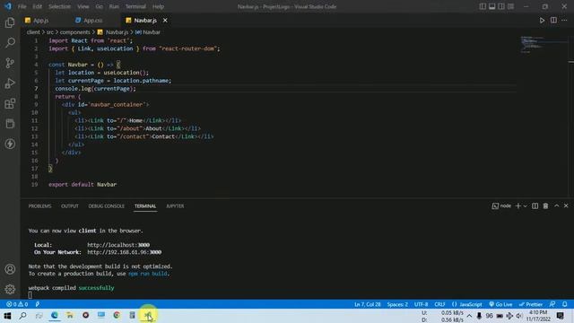Open the Run and Debug view
The height and width of the screenshot is (323, 574).
(x=10, y=83)
